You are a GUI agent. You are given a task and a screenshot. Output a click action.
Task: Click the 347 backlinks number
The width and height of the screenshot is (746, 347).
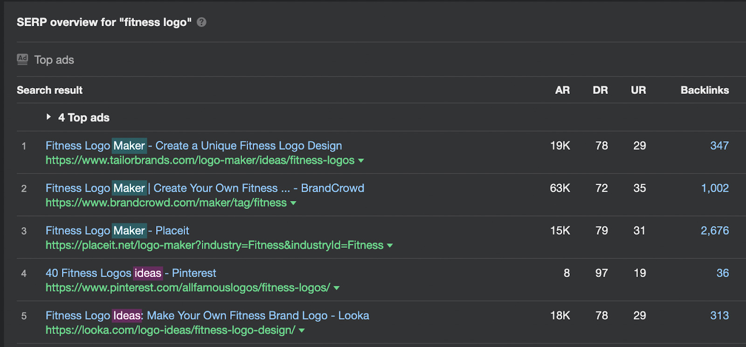pos(719,146)
